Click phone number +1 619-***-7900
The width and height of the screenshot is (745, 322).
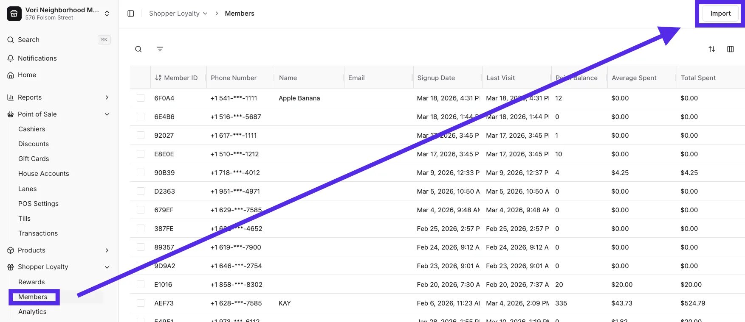click(236, 247)
